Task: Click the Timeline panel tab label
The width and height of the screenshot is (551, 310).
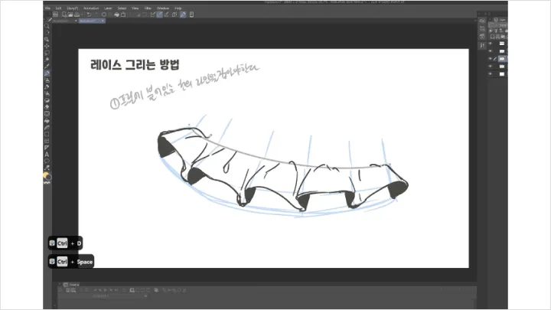Action: pyautogui.click(x=72, y=284)
